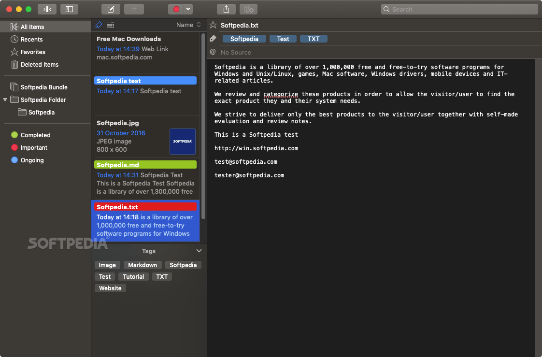This screenshot has height=357, width=542.
Task: Filter by Test tag in Tags panel
Action: [105, 276]
